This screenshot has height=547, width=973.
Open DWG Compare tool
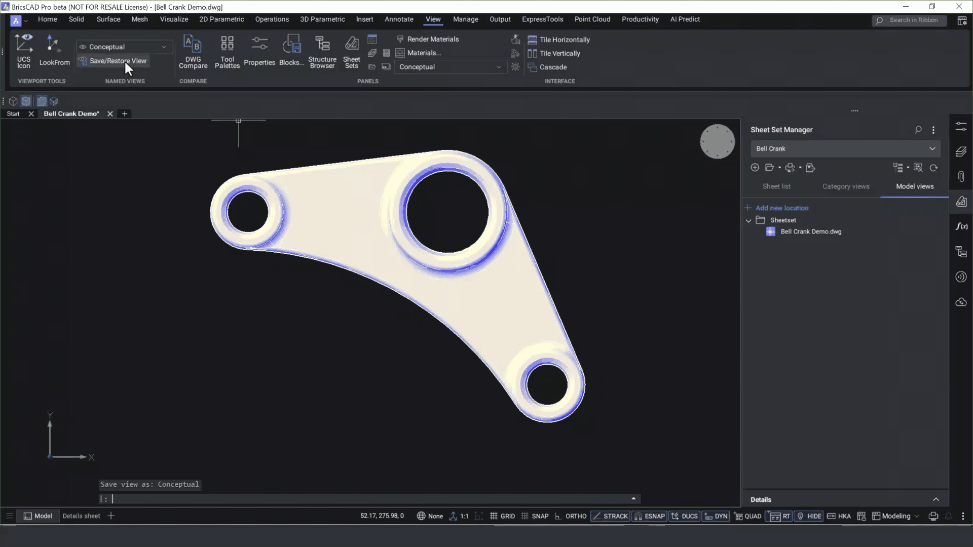point(193,51)
